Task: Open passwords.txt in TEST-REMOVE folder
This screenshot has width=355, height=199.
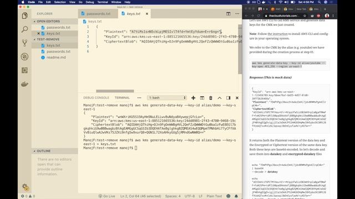Action: [54, 51]
